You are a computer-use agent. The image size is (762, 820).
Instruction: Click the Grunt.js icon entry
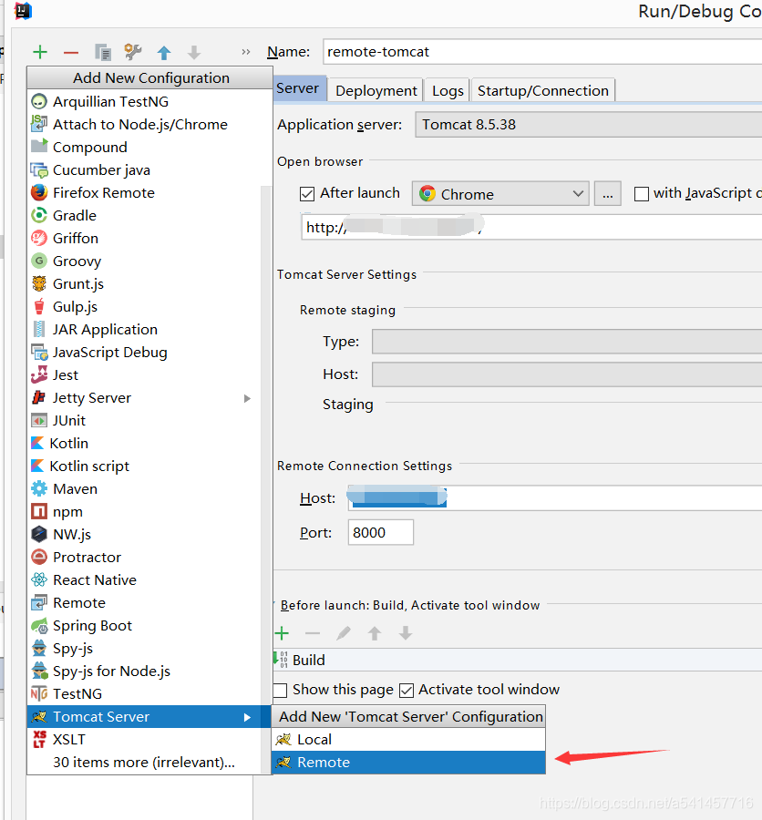pos(39,284)
